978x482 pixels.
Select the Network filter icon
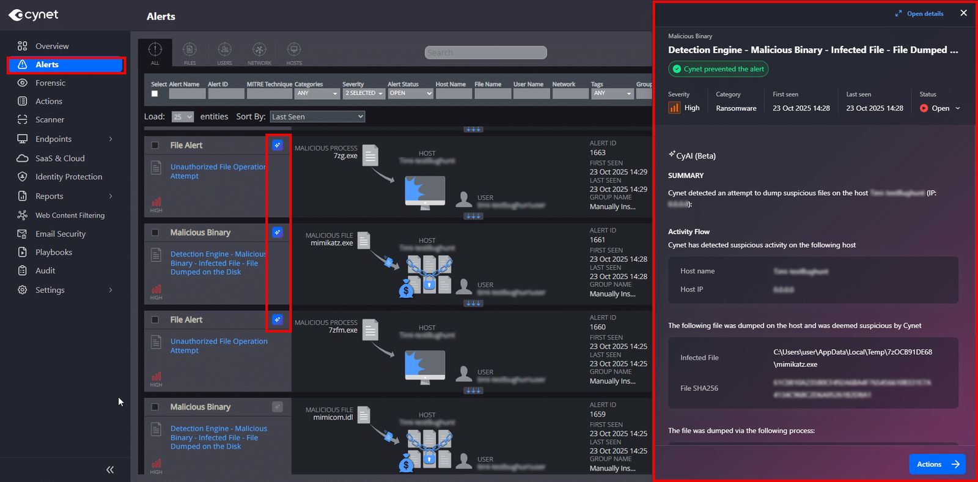259,53
